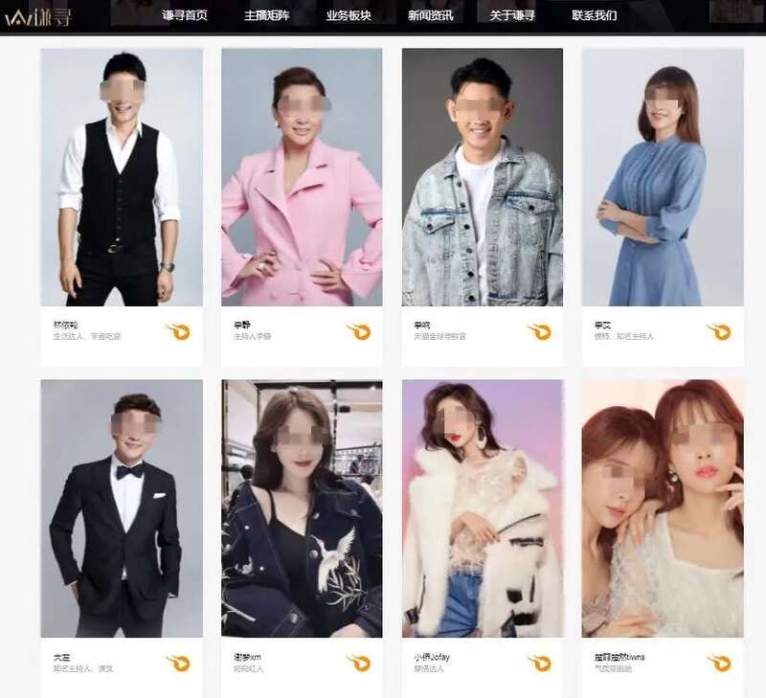Click the orange flame icon on 李静's card

click(359, 331)
